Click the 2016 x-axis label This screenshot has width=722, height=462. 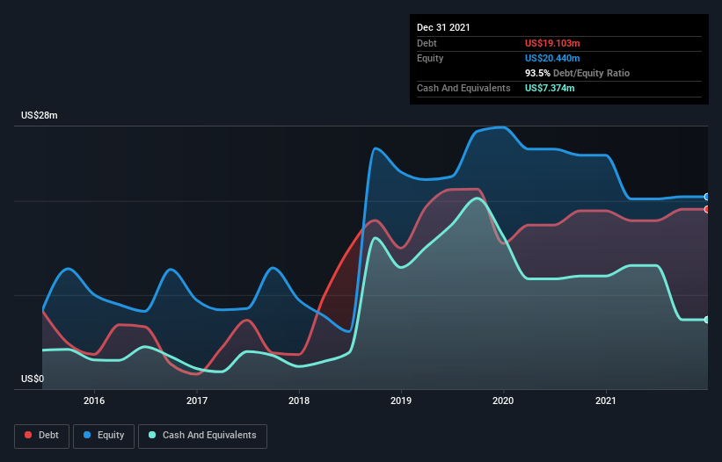(x=94, y=401)
